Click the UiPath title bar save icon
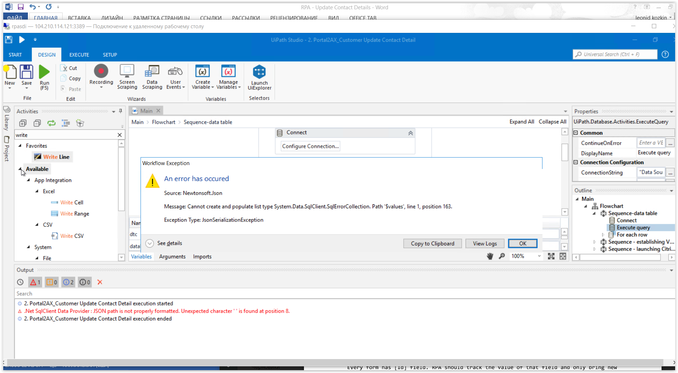This screenshot has width=678, height=373. 9,40
